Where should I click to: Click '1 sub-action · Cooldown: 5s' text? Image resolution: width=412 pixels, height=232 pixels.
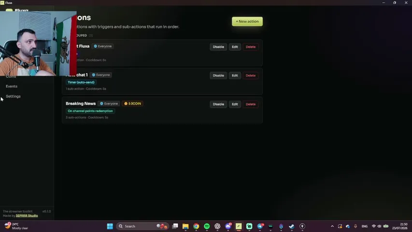point(86,88)
